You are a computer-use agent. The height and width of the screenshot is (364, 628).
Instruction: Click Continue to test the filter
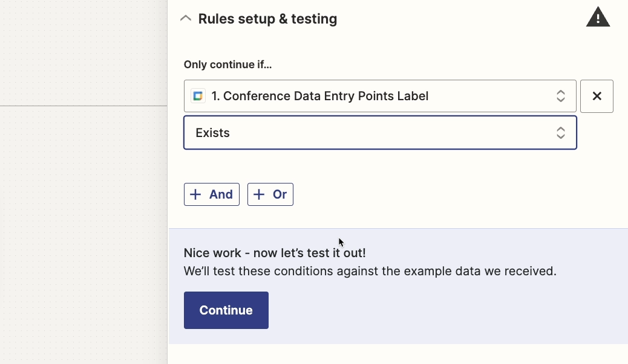point(226,310)
